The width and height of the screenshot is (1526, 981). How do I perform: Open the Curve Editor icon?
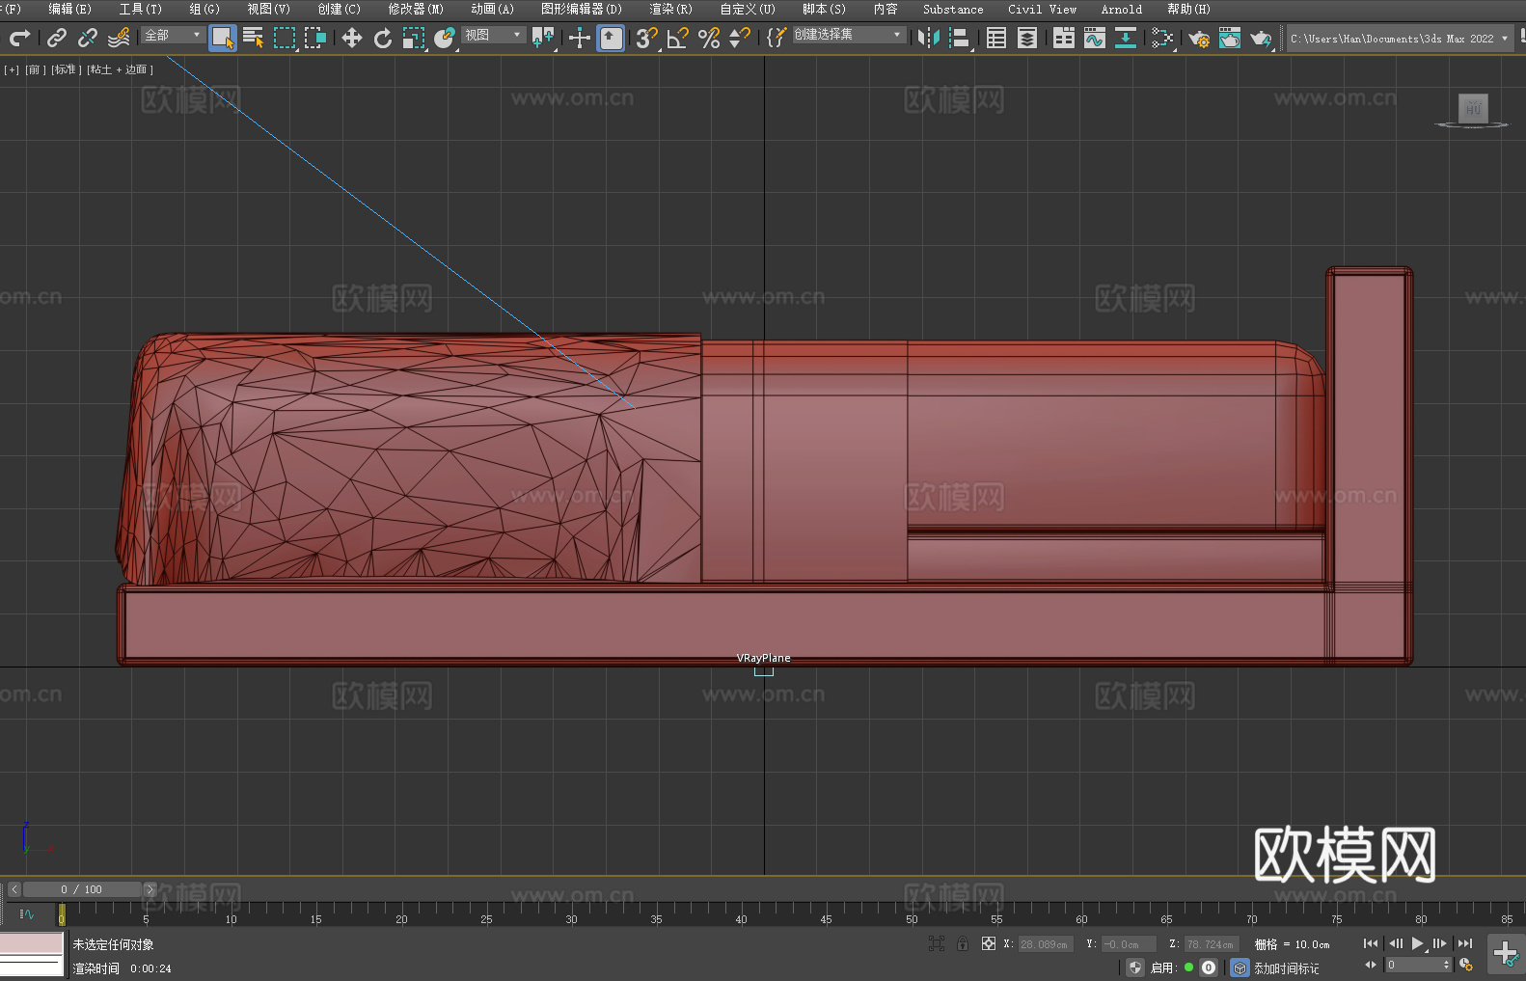coord(1094,38)
